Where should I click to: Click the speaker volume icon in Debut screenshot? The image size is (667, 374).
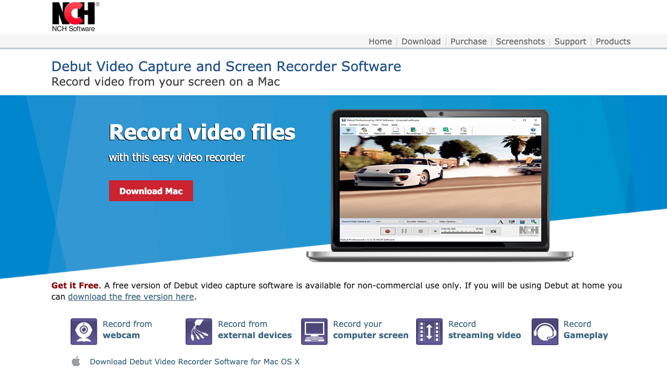[x=435, y=231]
